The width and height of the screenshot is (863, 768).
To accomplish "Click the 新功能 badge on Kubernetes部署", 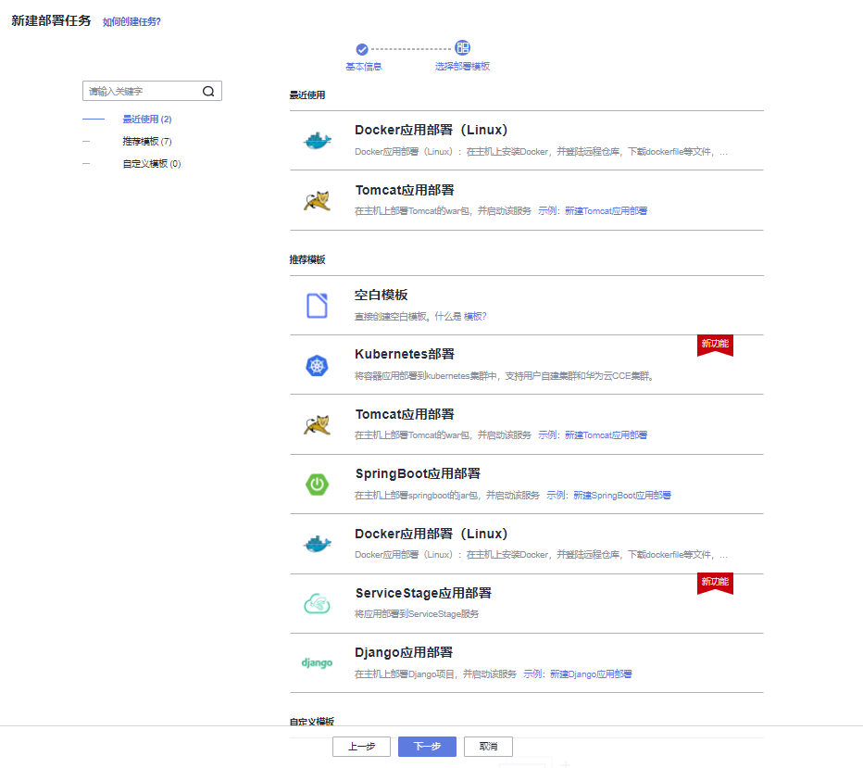I will (715, 346).
